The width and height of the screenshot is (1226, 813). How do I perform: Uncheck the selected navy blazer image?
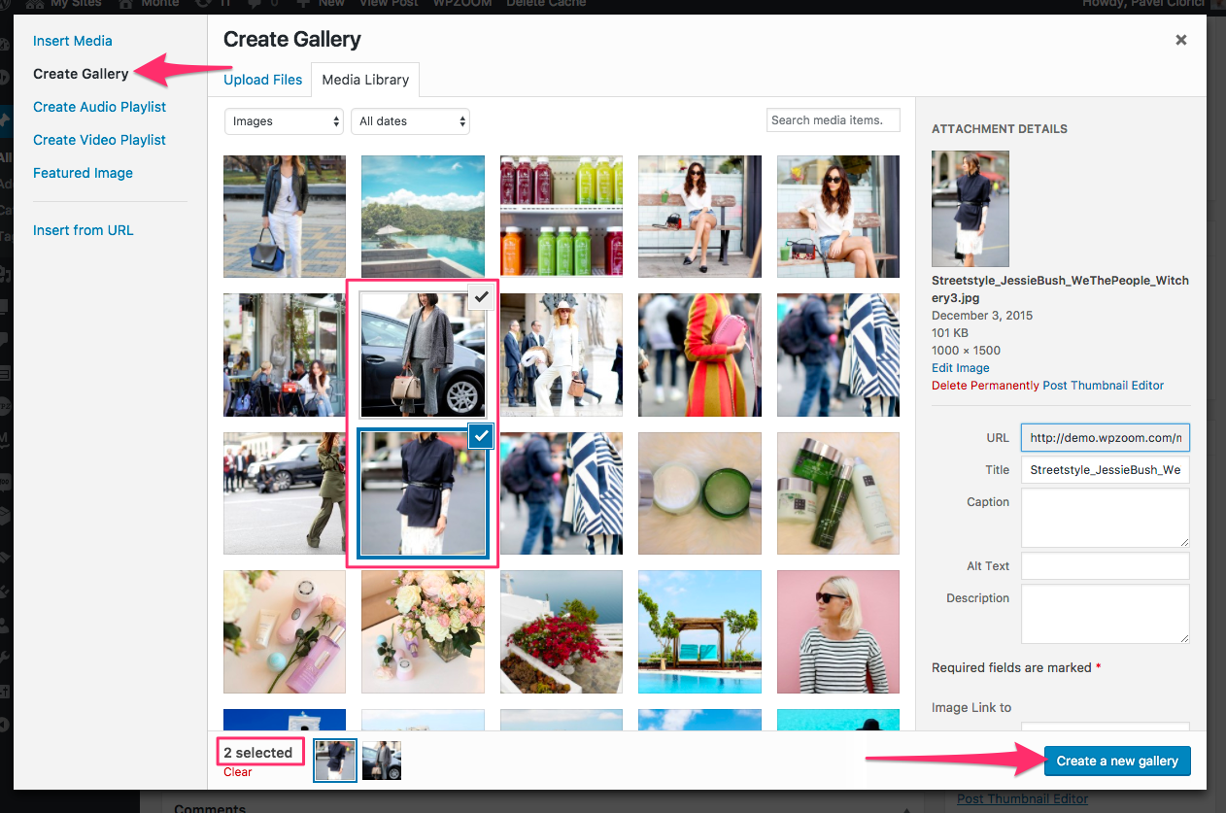[x=481, y=437]
